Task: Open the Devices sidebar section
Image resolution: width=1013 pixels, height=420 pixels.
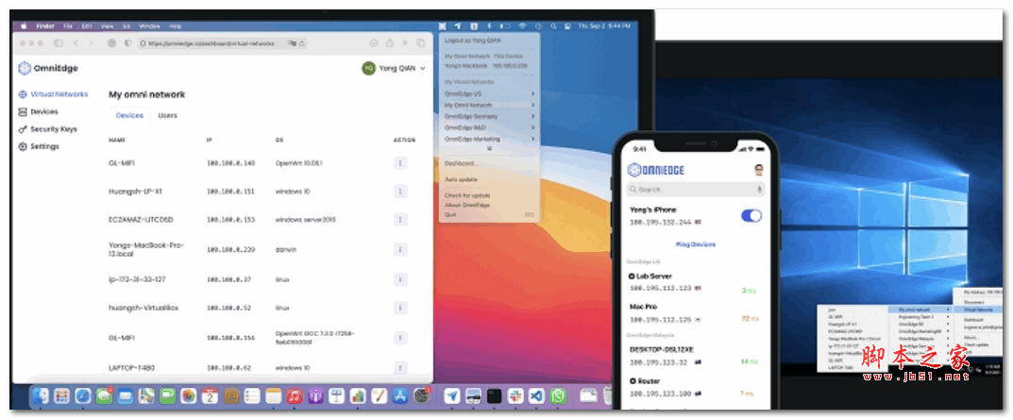Action: 43,111
